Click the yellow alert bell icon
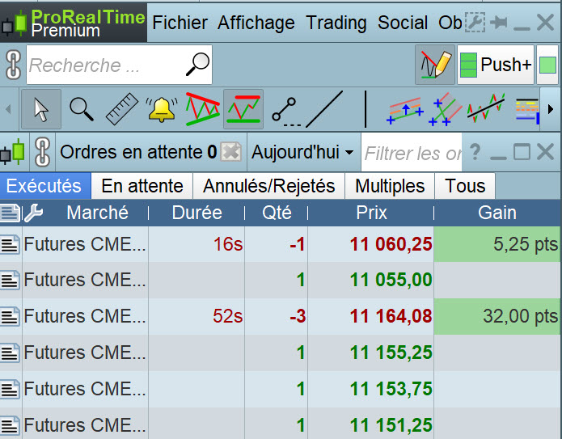Image resolution: width=562 pixels, height=439 pixels. tap(162, 109)
